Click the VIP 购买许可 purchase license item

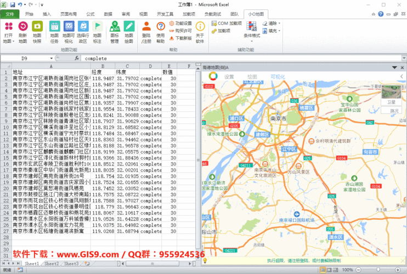click(x=180, y=31)
